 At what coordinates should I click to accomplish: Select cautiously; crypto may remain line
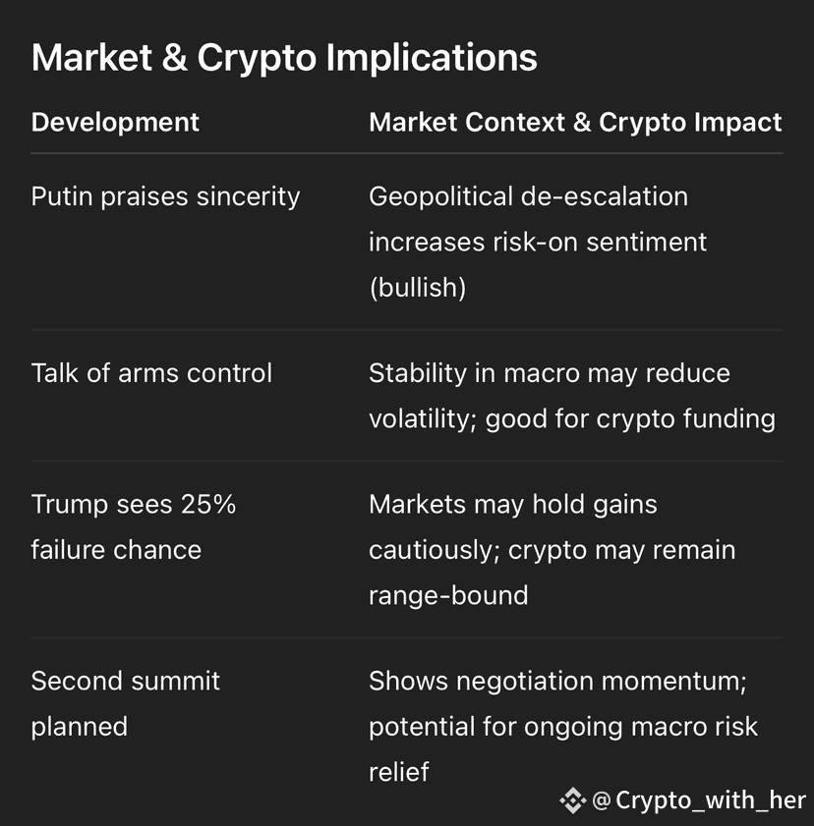[x=552, y=550]
